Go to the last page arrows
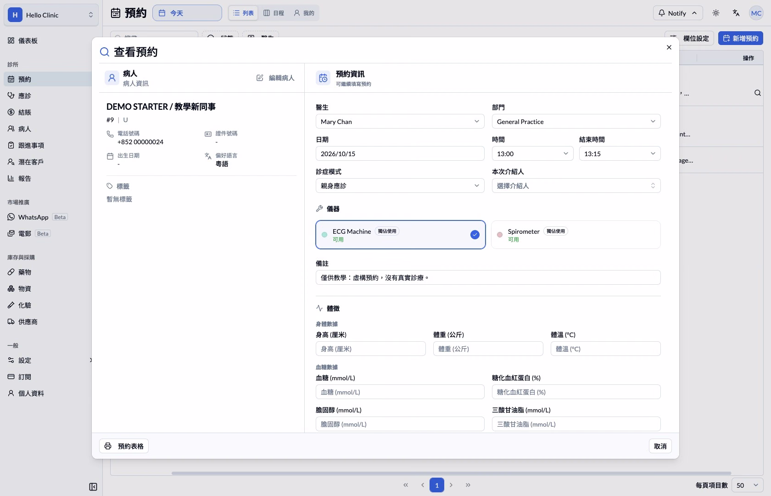 [x=468, y=485]
